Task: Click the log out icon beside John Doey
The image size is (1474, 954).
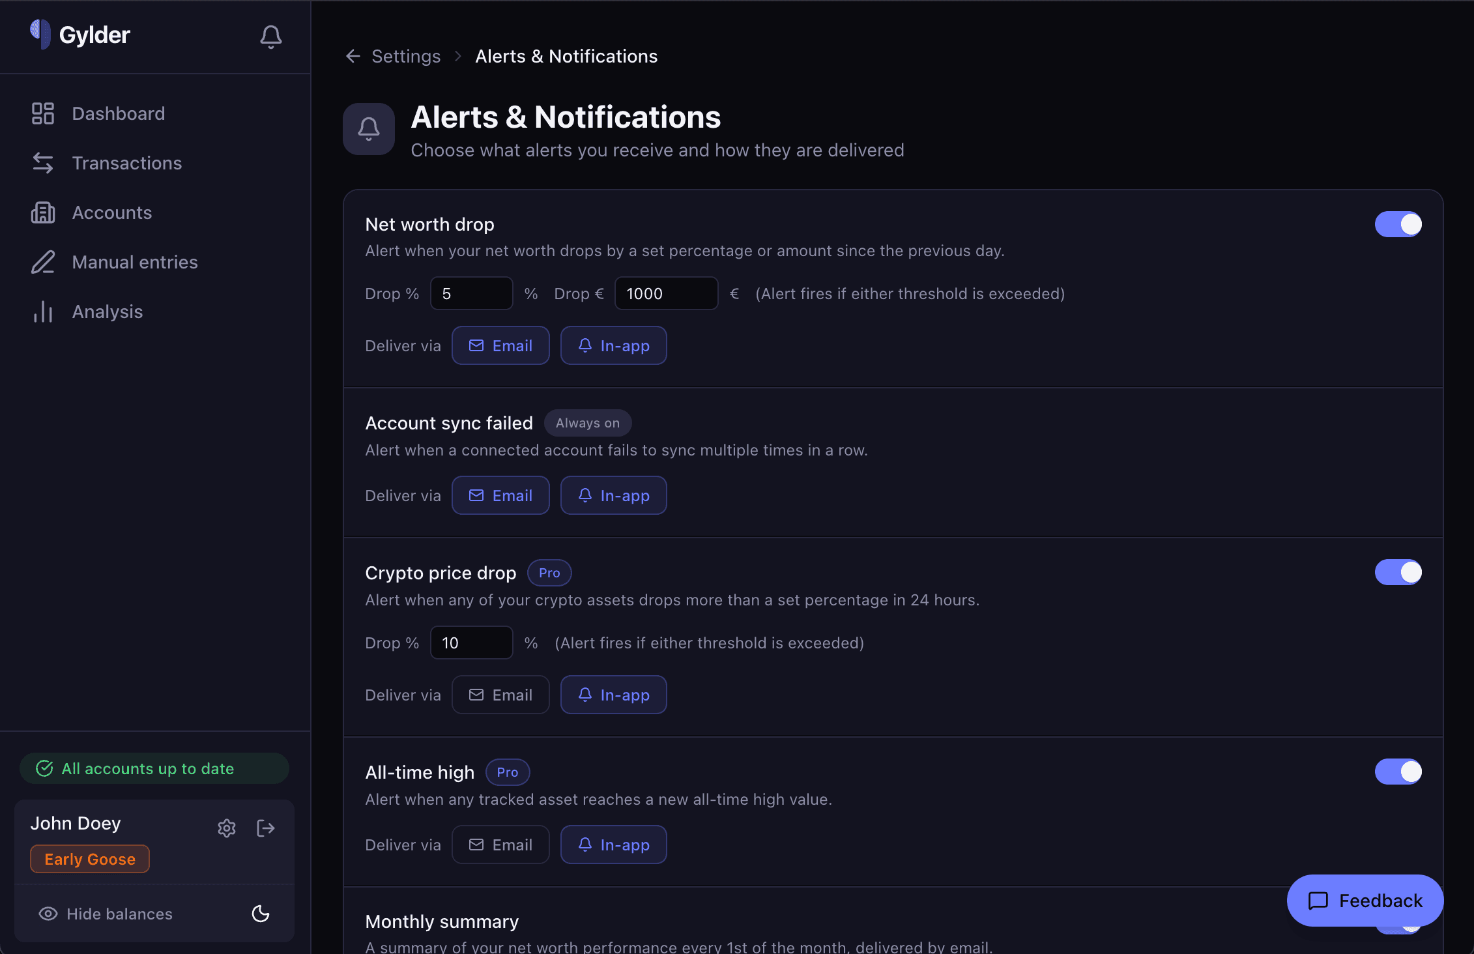Action: click(x=266, y=828)
